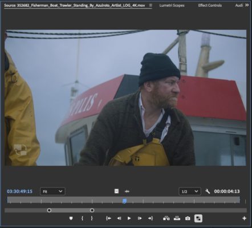
Task: Switch to the Lumetri Scopes tab
Action: tap(172, 5)
